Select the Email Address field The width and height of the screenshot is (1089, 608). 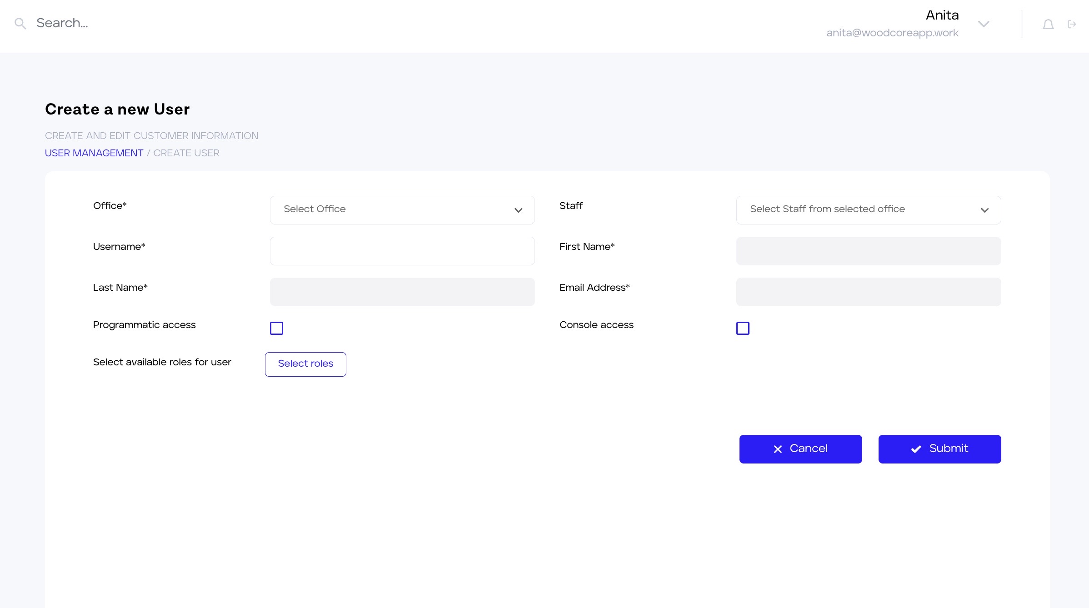(868, 292)
